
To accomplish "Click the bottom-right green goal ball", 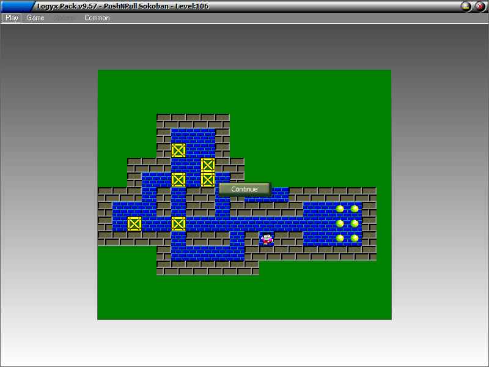I will tap(355, 238).
